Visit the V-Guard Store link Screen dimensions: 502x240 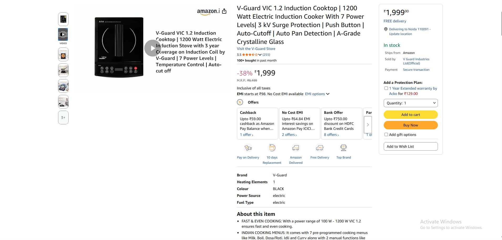[x=256, y=49]
